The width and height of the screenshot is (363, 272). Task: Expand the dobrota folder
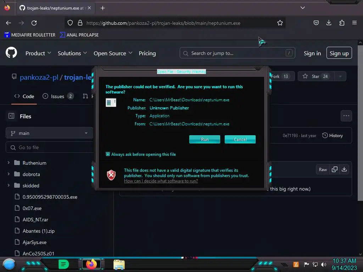(x=9, y=174)
